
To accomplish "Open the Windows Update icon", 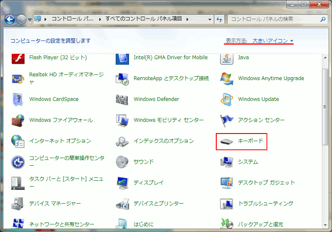I will click(x=227, y=99).
